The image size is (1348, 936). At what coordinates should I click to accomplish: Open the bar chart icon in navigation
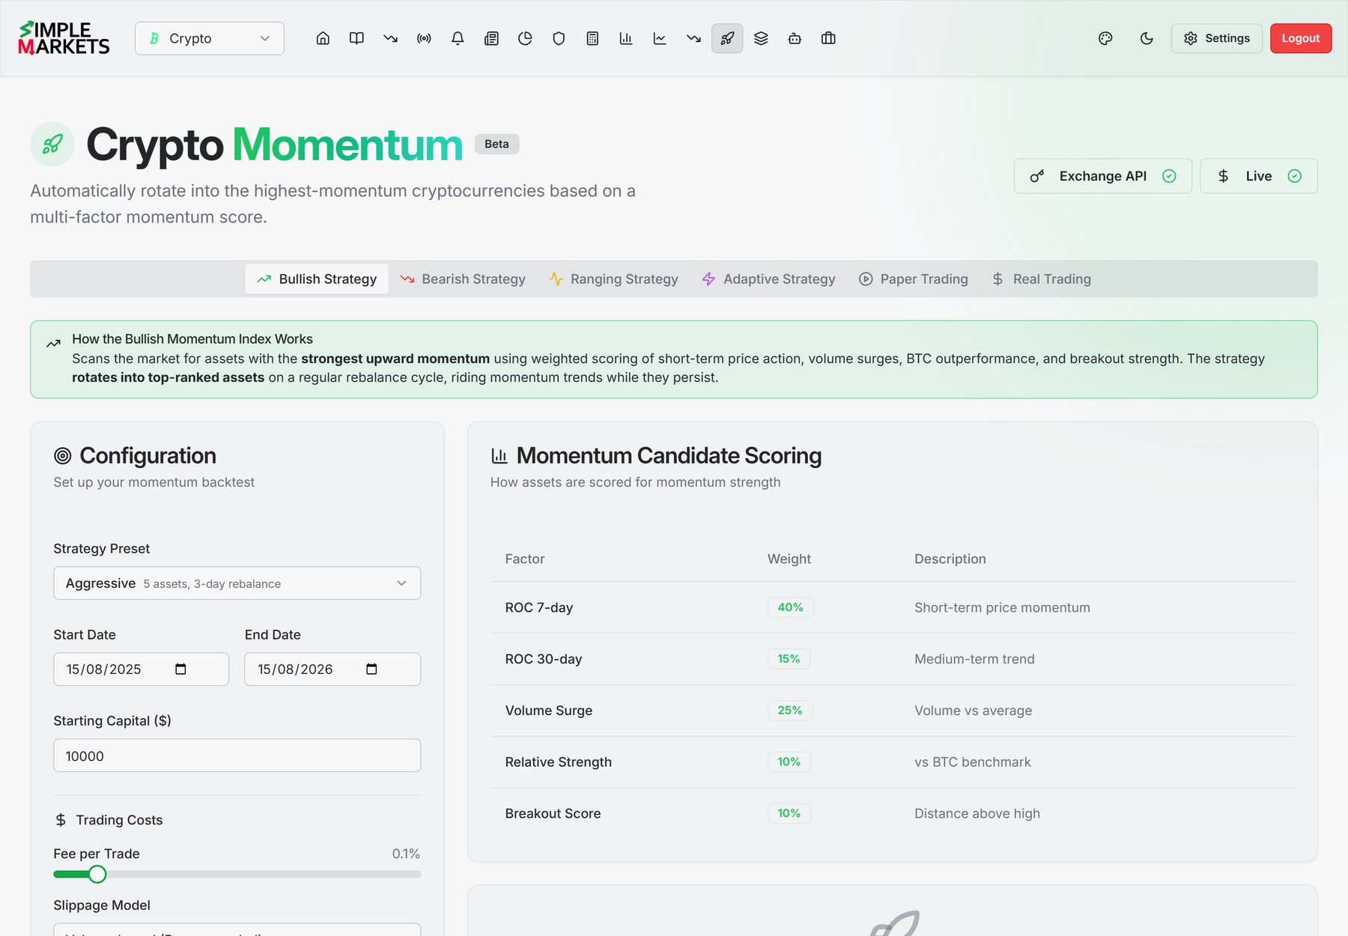(626, 38)
